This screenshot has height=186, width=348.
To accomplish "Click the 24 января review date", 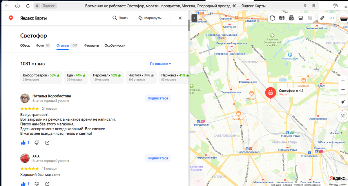I will 49,109.
